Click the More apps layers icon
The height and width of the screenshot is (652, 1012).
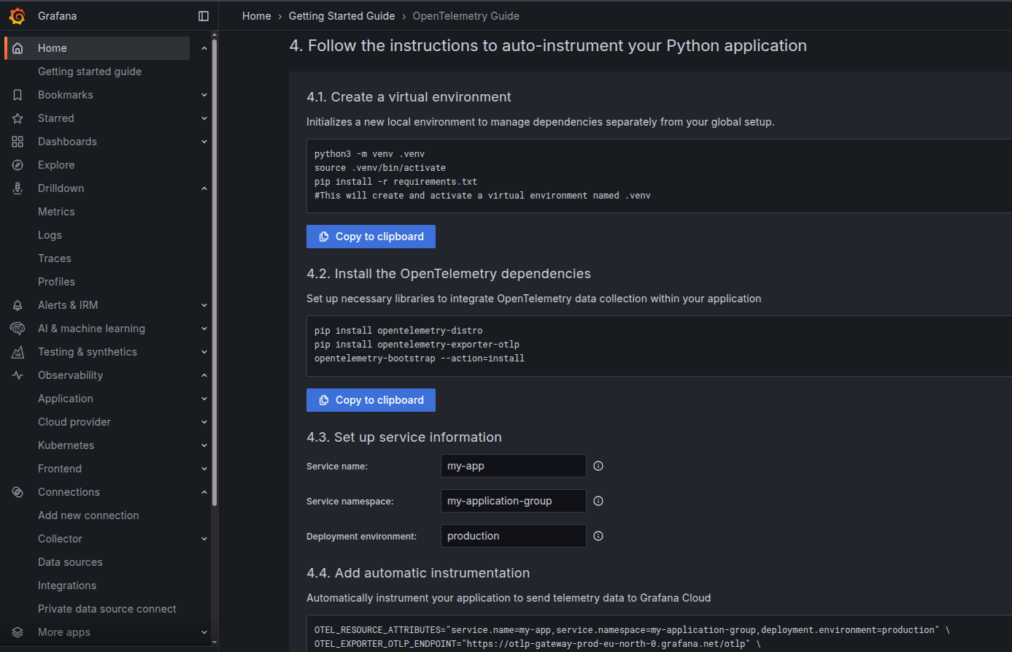[18, 632]
